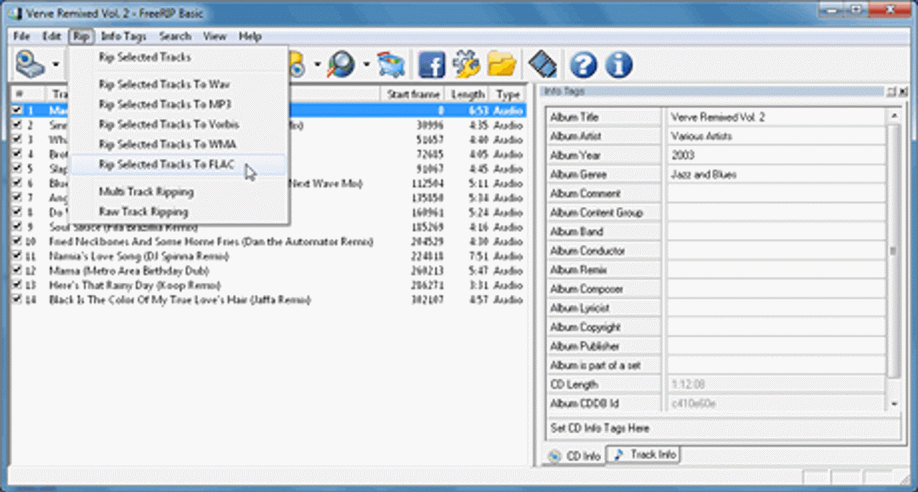Open the Help menu

(250, 36)
